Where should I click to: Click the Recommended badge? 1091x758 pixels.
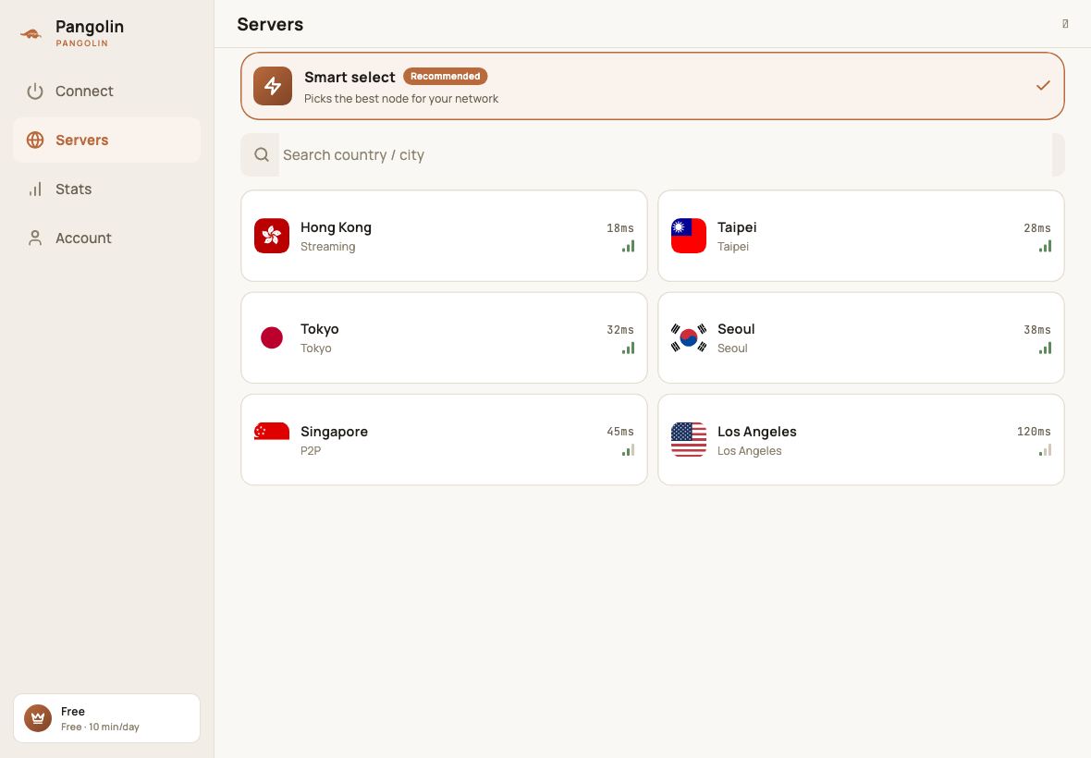(x=446, y=77)
